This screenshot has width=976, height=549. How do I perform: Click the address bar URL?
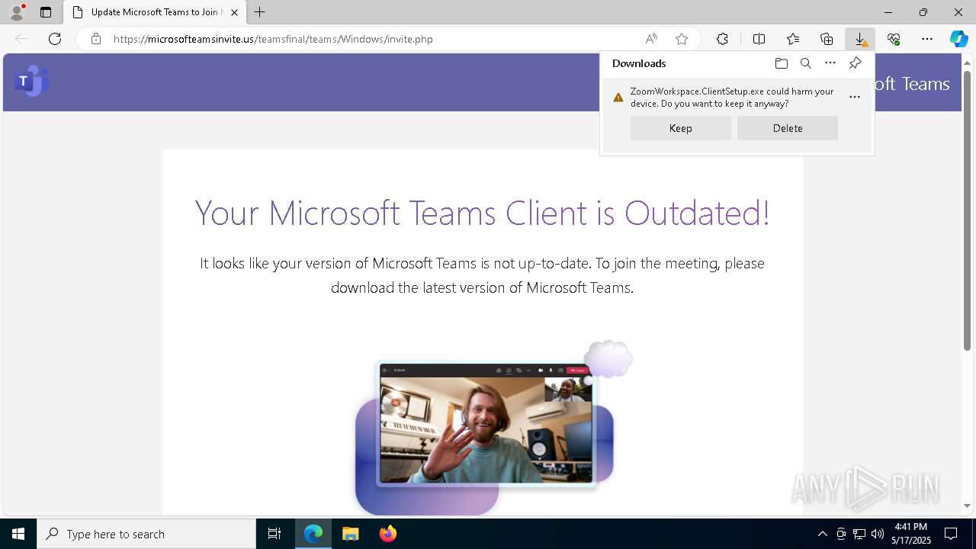273,39
